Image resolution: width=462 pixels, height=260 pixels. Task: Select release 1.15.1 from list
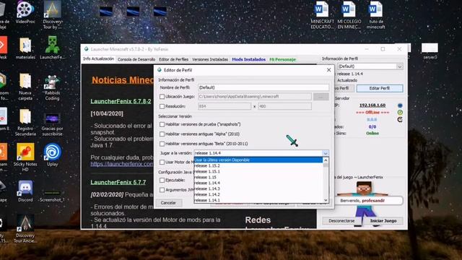[x=258, y=171]
